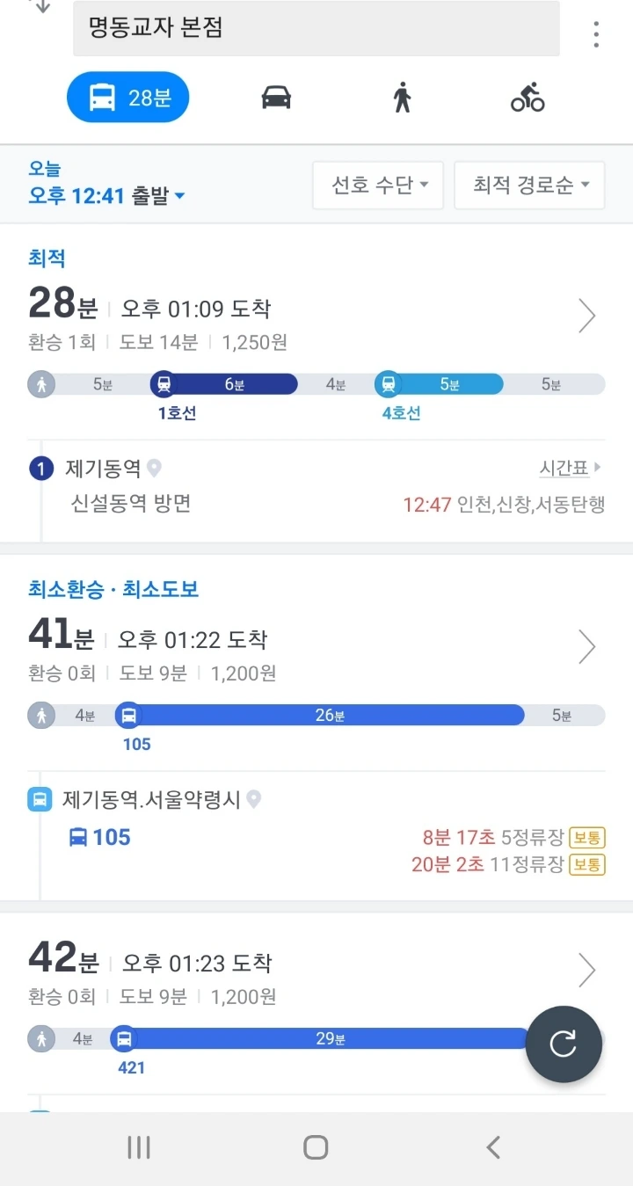The height and width of the screenshot is (1186, 633).
Task: Select the car driving mode icon
Action: pos(276,97)
